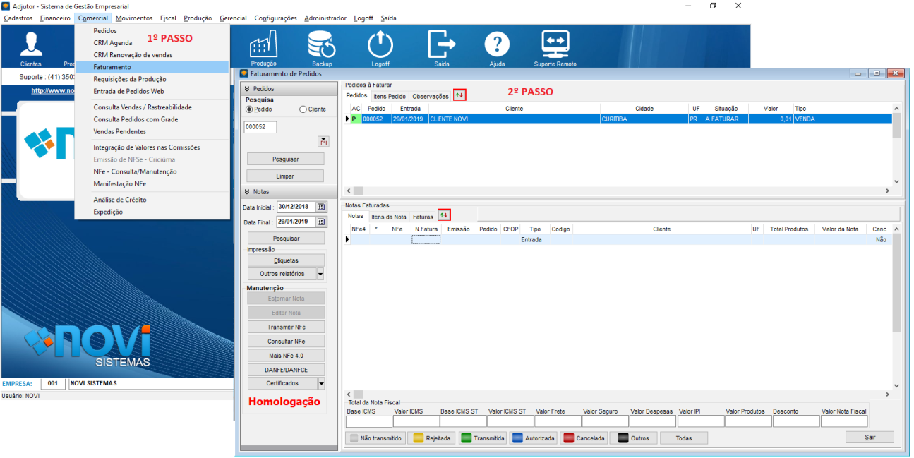Click Pesquisar button under Notas dates
The width and height of the screenshot is (914, 458).
tap(286, 239)
